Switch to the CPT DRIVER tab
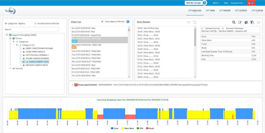 225,11
